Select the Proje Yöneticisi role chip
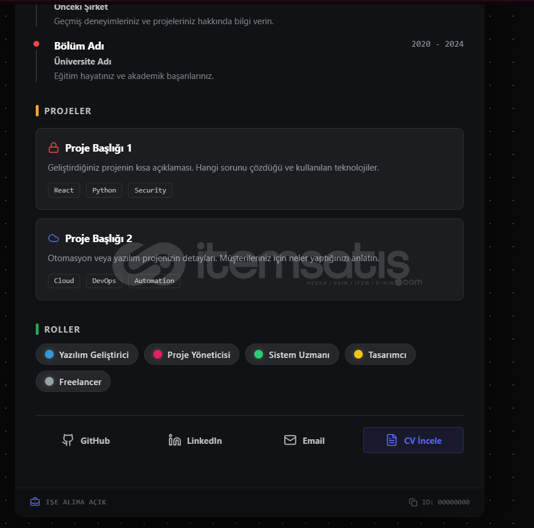The width and height of the screenshot is (534, 528). pos(191,354)
